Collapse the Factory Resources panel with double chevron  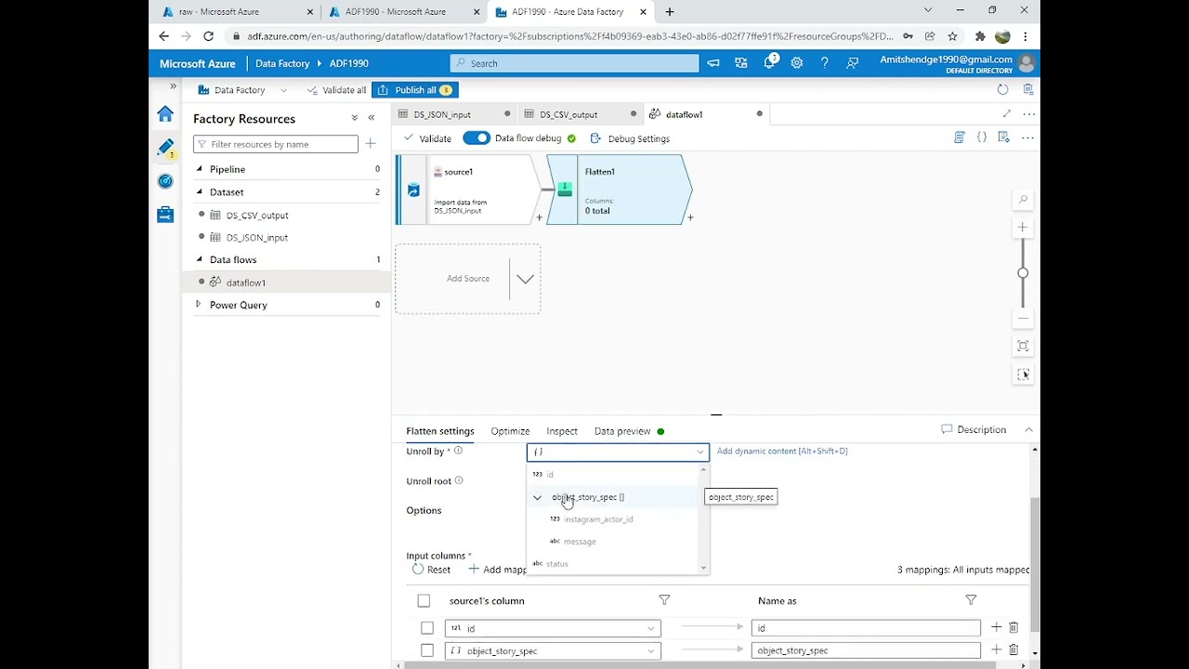[372, 118]
